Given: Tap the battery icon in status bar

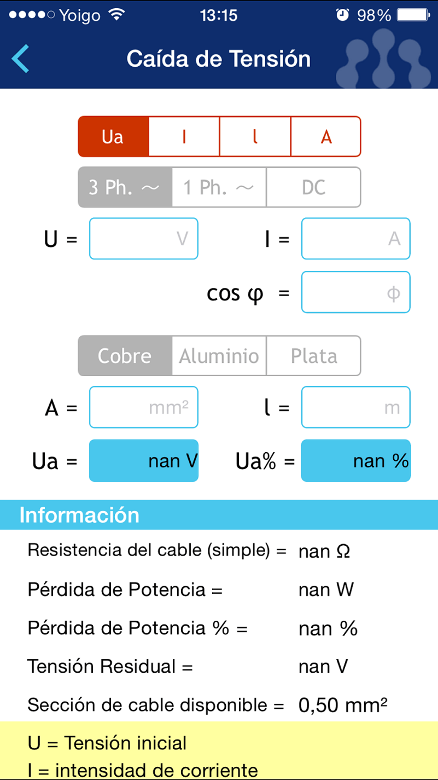Looking at the screenshot, I should [414, 15].
